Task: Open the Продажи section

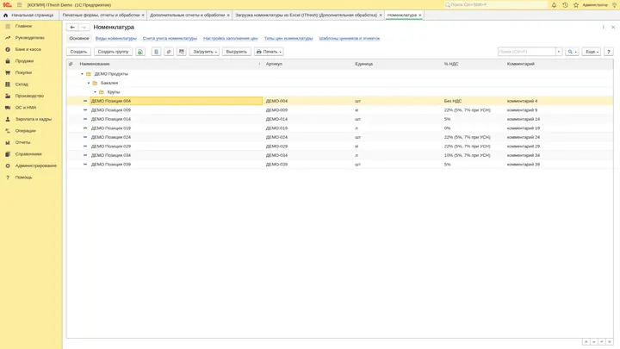Action: coord(24,61)
